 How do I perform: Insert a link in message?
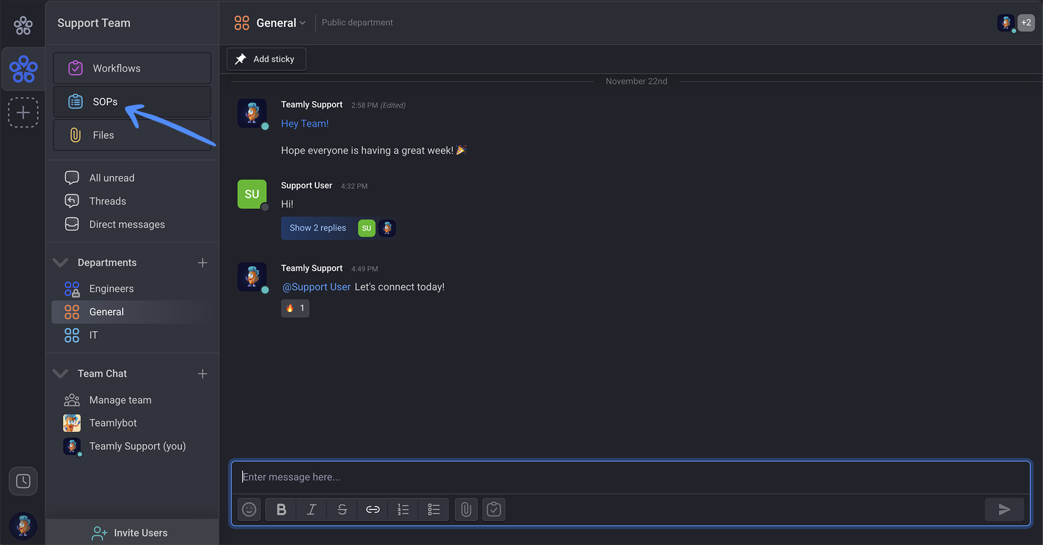(373, 509)
